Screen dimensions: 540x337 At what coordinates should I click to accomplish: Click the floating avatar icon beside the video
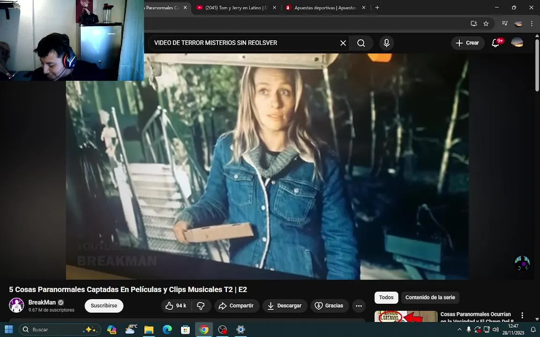[522, 263]
